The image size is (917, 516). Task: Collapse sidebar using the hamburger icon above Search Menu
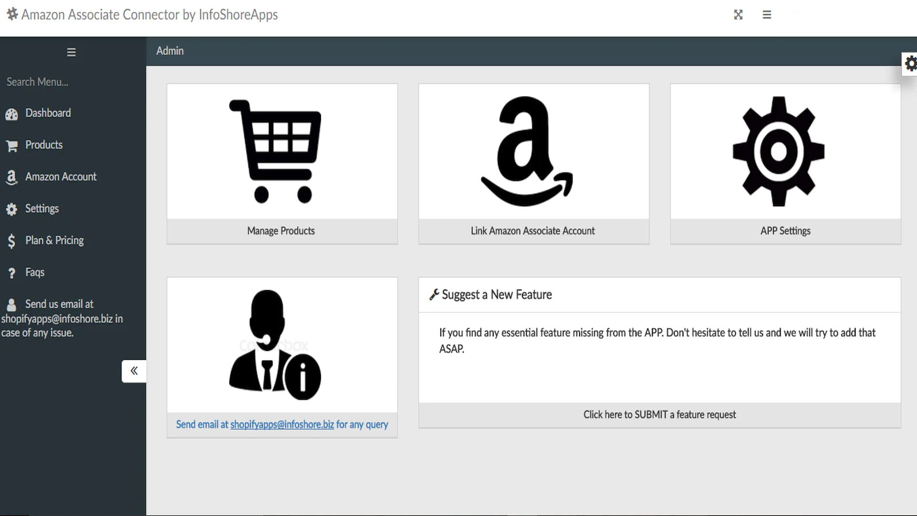click(x=71, y=52)
